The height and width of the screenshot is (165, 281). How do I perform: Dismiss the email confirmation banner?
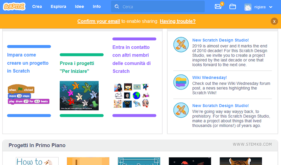[x=274, y=21]
